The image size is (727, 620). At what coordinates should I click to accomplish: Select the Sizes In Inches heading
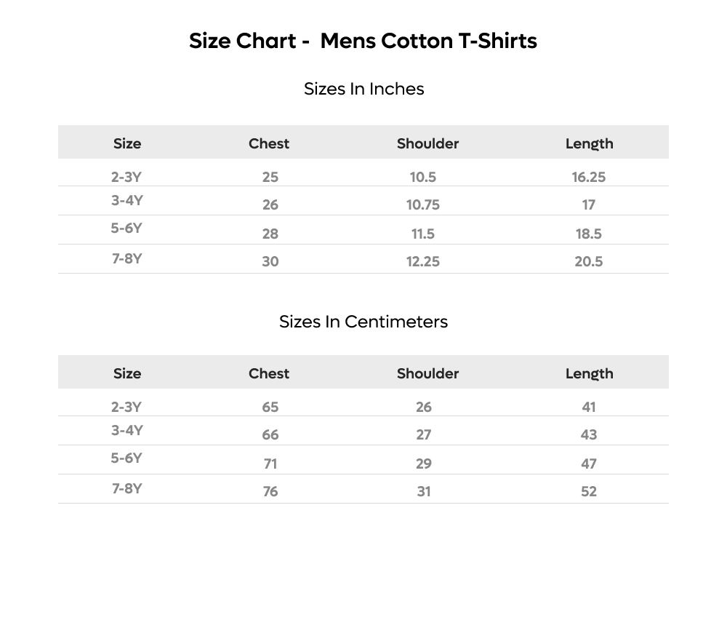(x=364, y=89)
